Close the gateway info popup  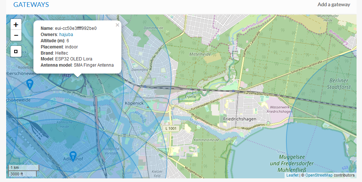pyautogui.click(x=117, y=25)
